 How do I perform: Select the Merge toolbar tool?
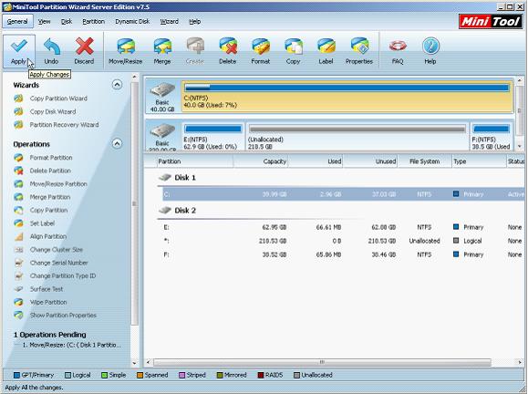tap(162, 51)
